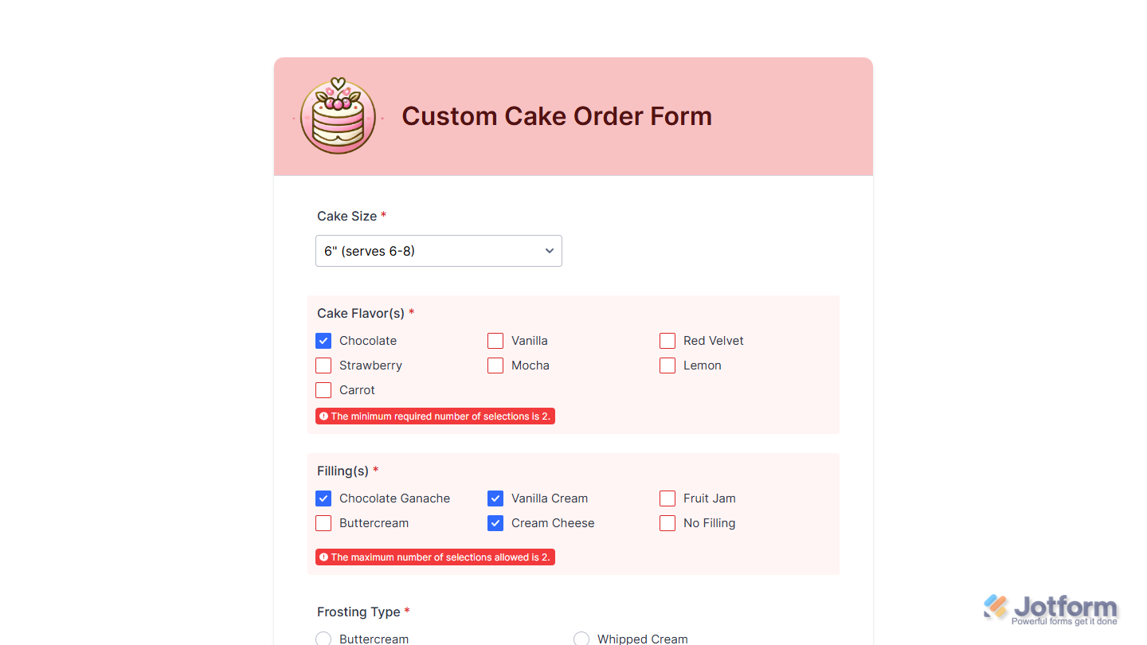Enable the Mocha flavor checkbox

pyautogui.click(x=495, y=365)
